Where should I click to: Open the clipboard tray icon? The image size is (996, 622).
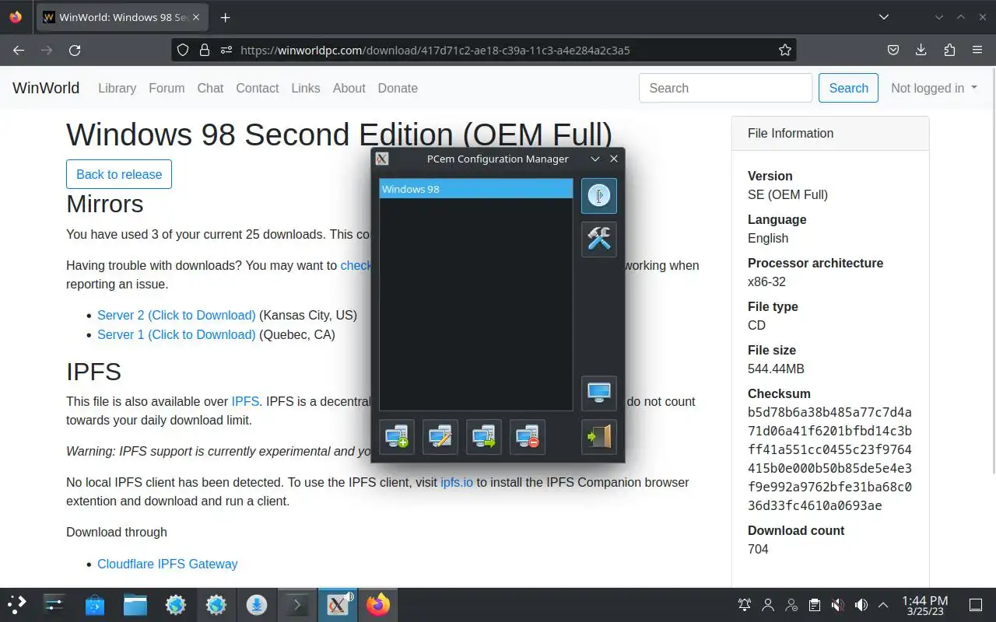pyautogui.click(x=815, y=605)
